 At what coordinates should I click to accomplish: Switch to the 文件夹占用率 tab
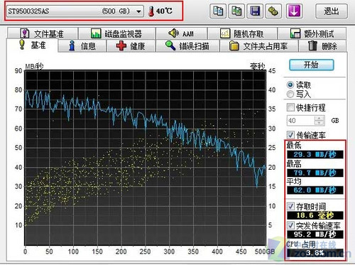[x=259, y=46]
